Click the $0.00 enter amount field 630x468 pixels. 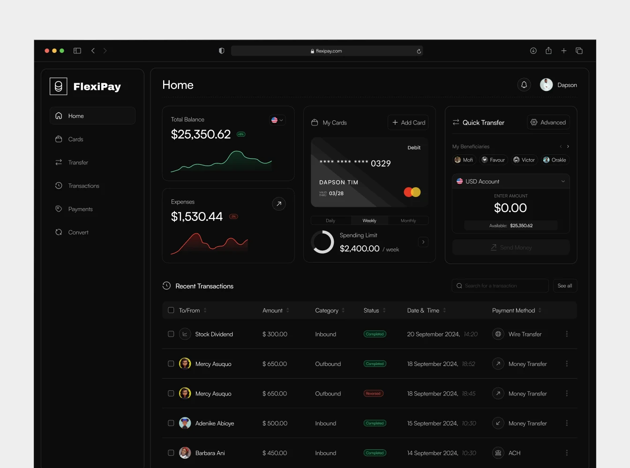point(510,208)
